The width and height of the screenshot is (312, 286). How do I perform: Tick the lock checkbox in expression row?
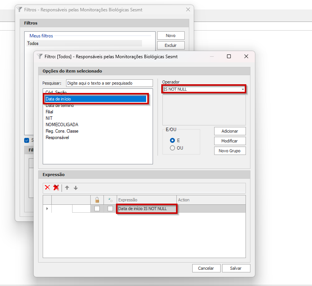(x=97, y=209)
